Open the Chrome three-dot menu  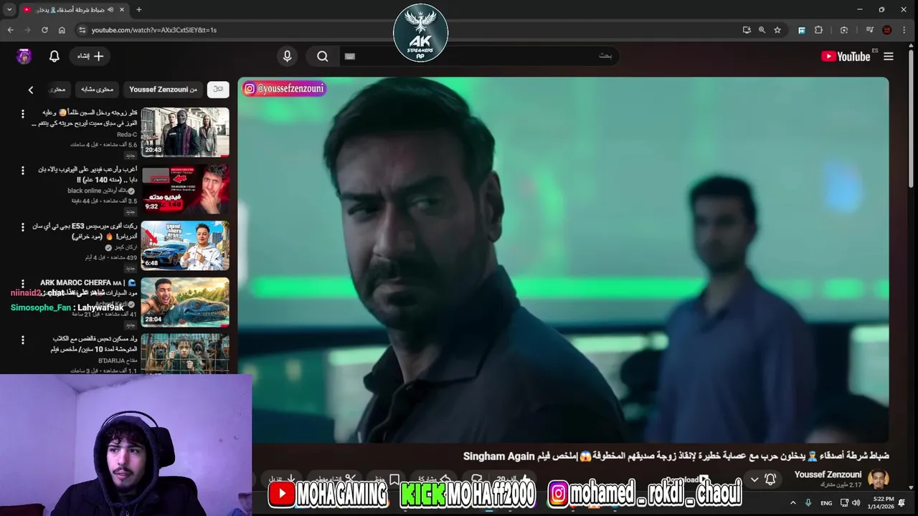click(904, 30)
